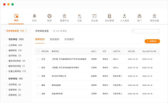The width and height of the screenshot is (168, 103).
Task: Open the 律所设置 building icon
Action: 154,16
